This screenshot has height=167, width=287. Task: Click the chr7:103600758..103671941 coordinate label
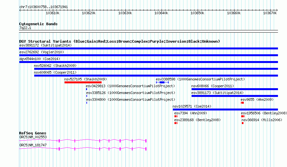(44, 7)
